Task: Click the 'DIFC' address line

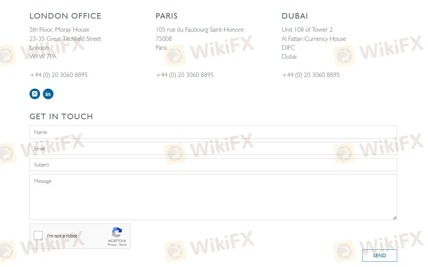Action: (288, 48)
